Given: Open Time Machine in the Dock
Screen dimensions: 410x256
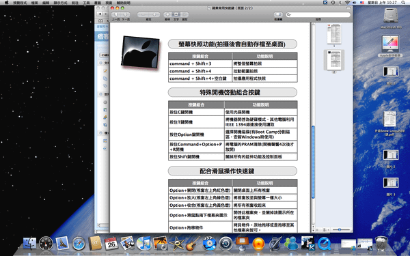Looking at the screenshot, I should pyautogui.click(x=225, y=244).
